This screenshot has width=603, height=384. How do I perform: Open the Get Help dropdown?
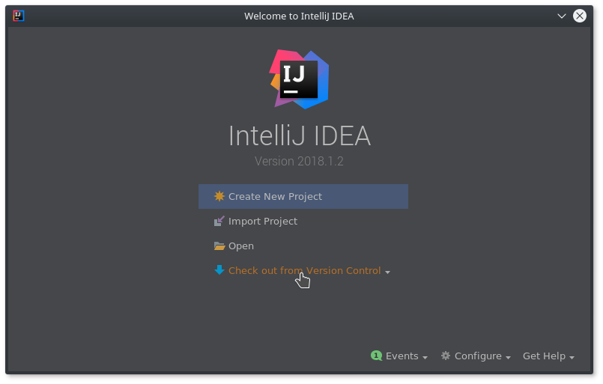pyautogui.click(x=548, y=356)
